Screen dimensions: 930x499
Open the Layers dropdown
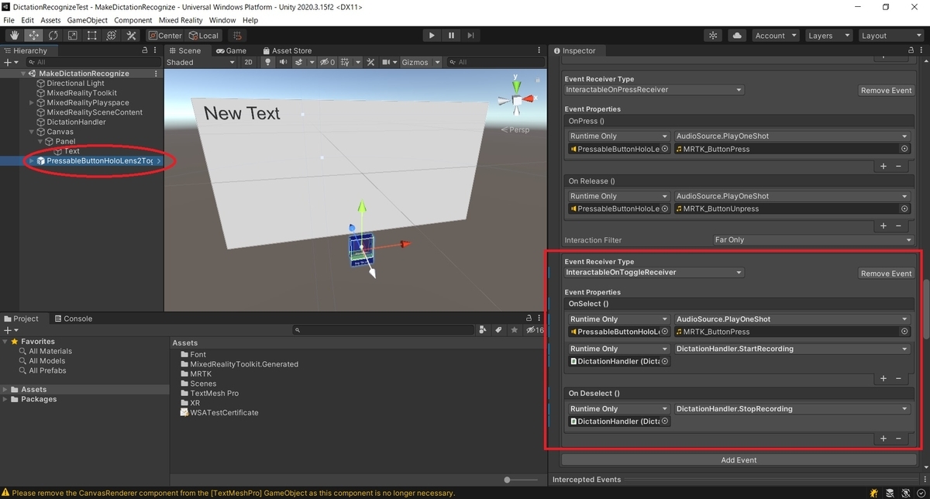pyautogui.click(x=828, y=36)
